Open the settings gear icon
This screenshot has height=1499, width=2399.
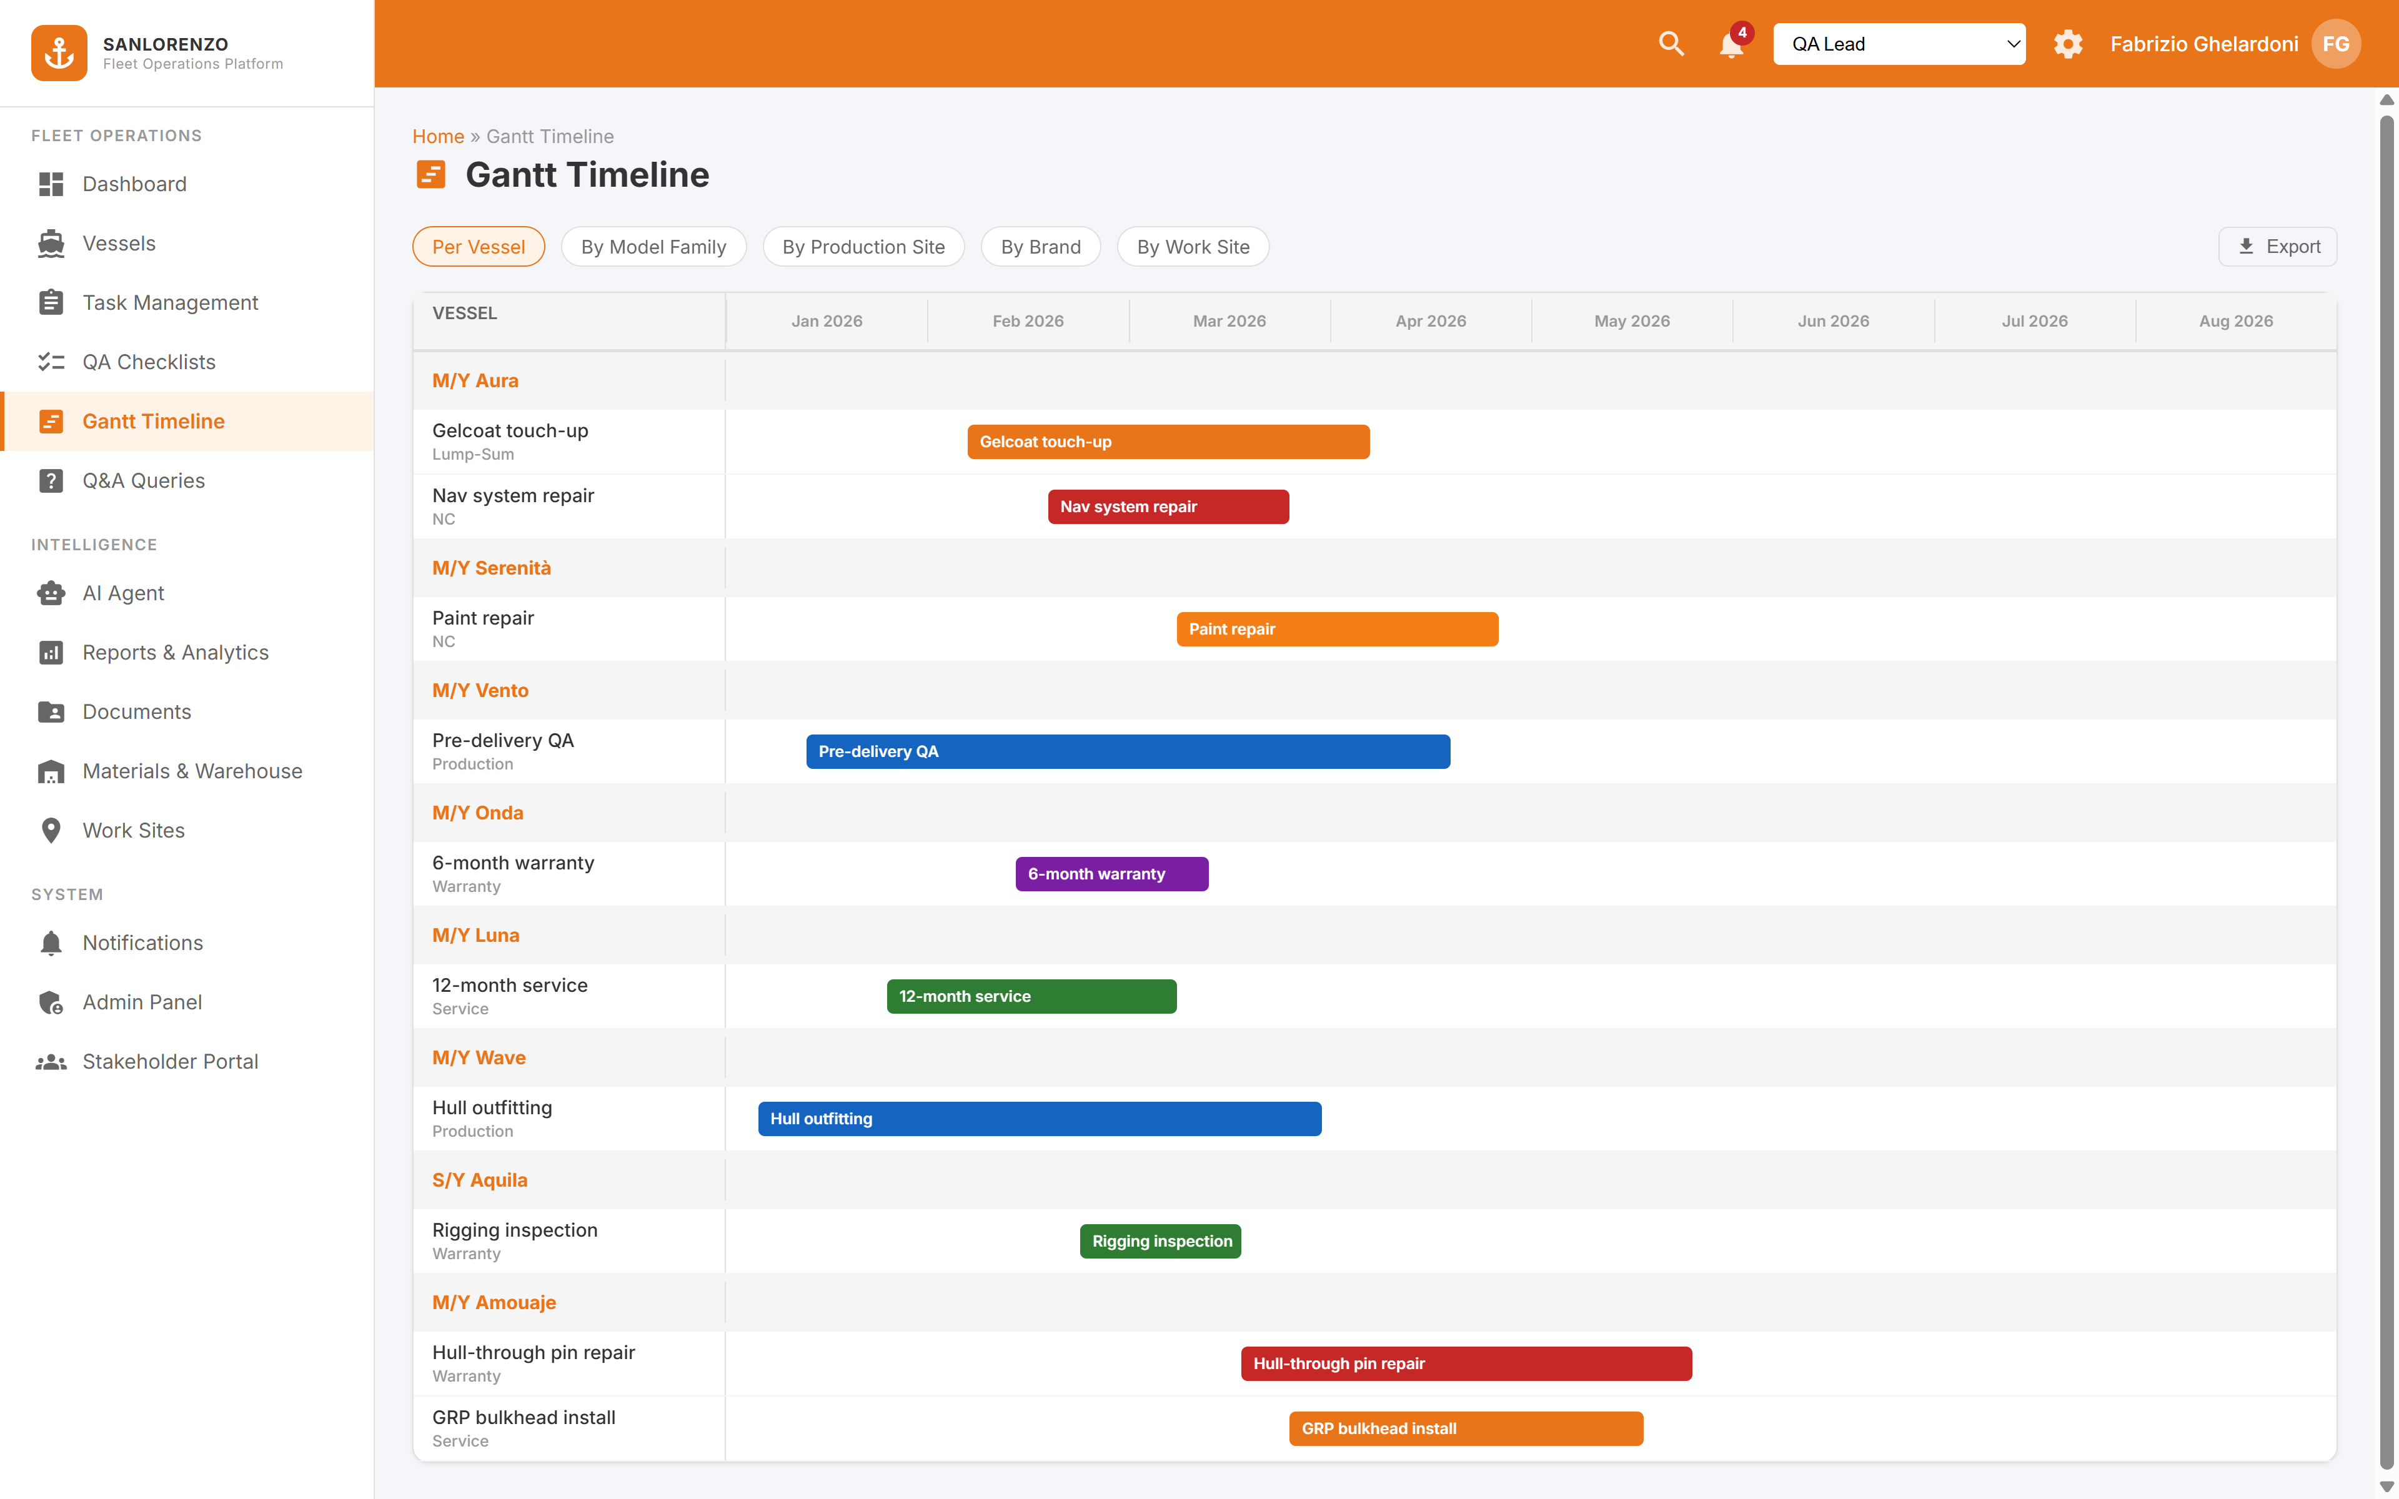2068,44
